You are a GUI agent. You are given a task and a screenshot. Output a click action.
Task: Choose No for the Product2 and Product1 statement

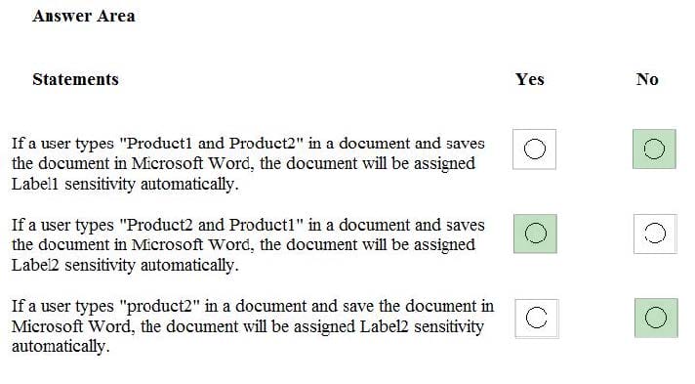655,234
